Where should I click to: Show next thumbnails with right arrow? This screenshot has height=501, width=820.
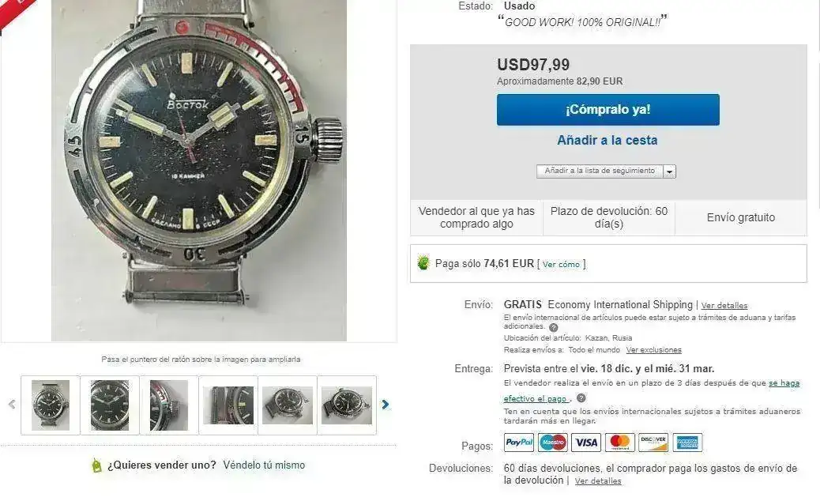coord(386,405)
